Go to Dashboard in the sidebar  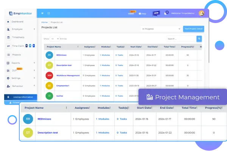coord(17,22)
